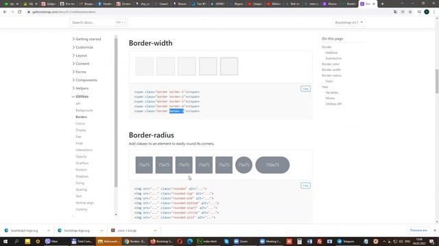Click the last border-5 example box

(229, 66)
